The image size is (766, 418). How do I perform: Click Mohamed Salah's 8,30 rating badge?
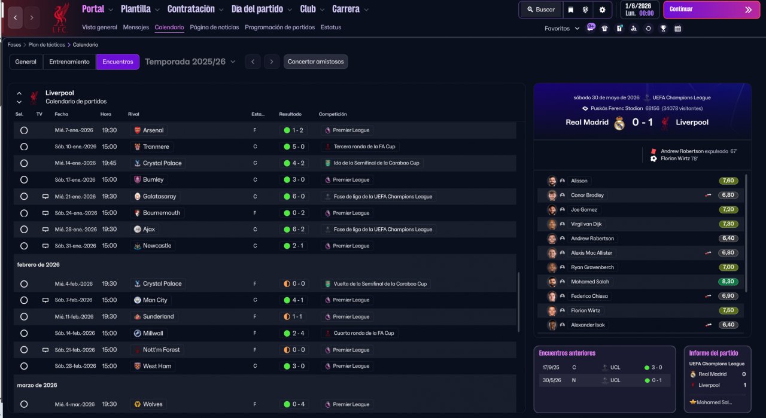click(728, 282)
